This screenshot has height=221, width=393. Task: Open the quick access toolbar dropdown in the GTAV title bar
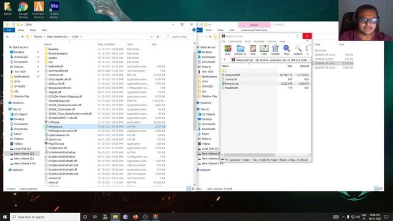[22, 25]
